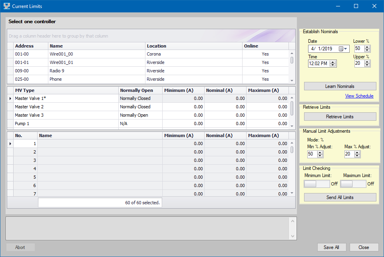Screen dimensions: 384x257
Task: Select the Master Valve 2 row
Action: coord(148,107)
